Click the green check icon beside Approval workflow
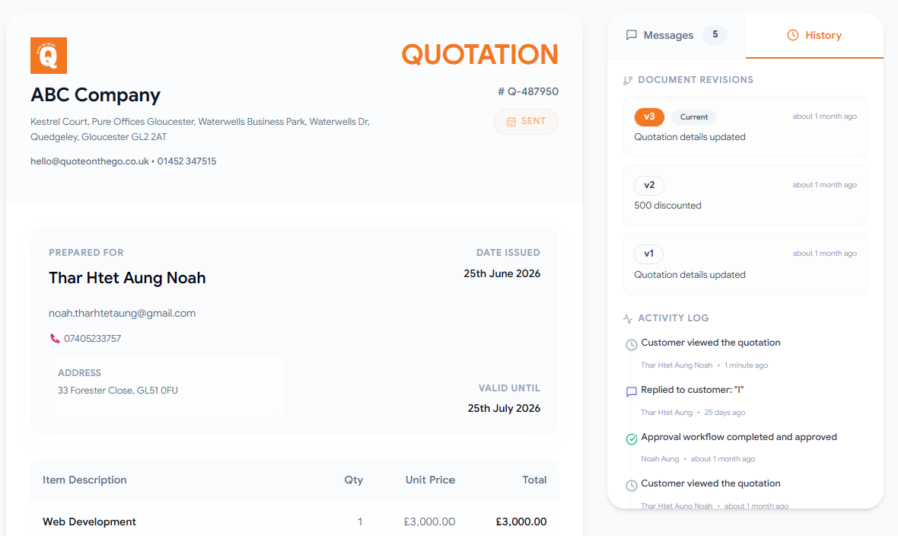This screenshot has width=898, height=536. point(631,439)
